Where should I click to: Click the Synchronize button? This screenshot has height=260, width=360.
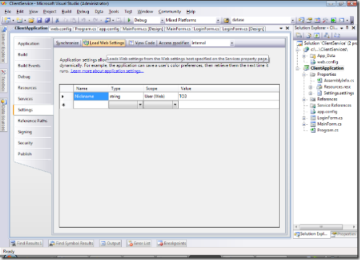(x=67, y=43)
